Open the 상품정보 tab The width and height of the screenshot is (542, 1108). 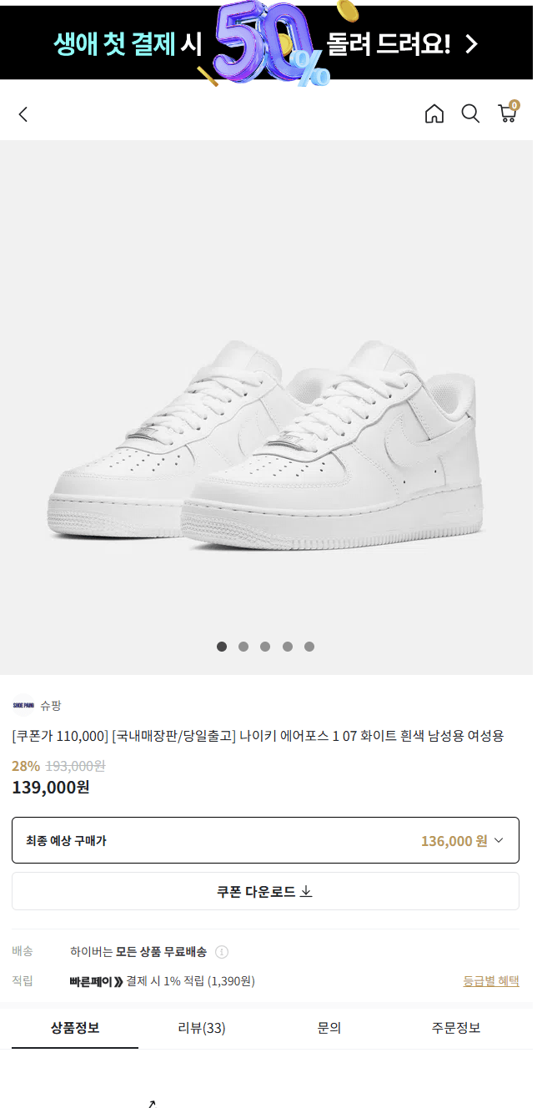point(75,1028)
